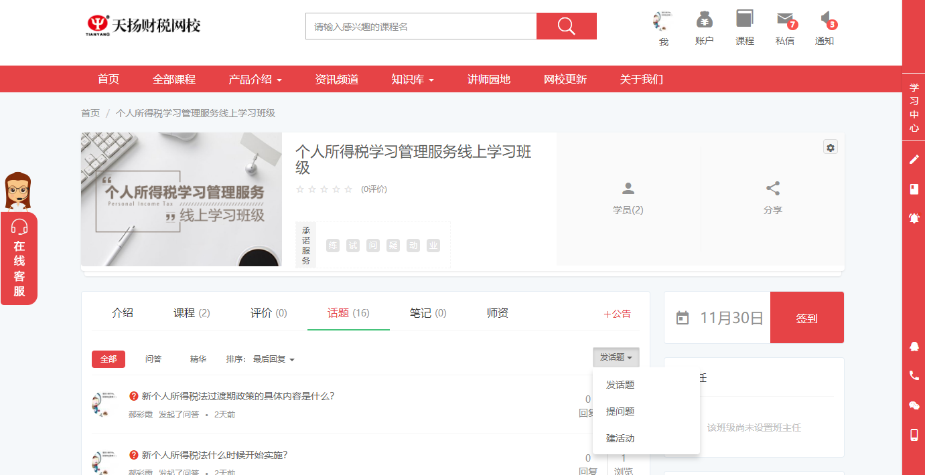Filter topics by 问答
This screenshot has height=475, width=925.
point(153,359)
